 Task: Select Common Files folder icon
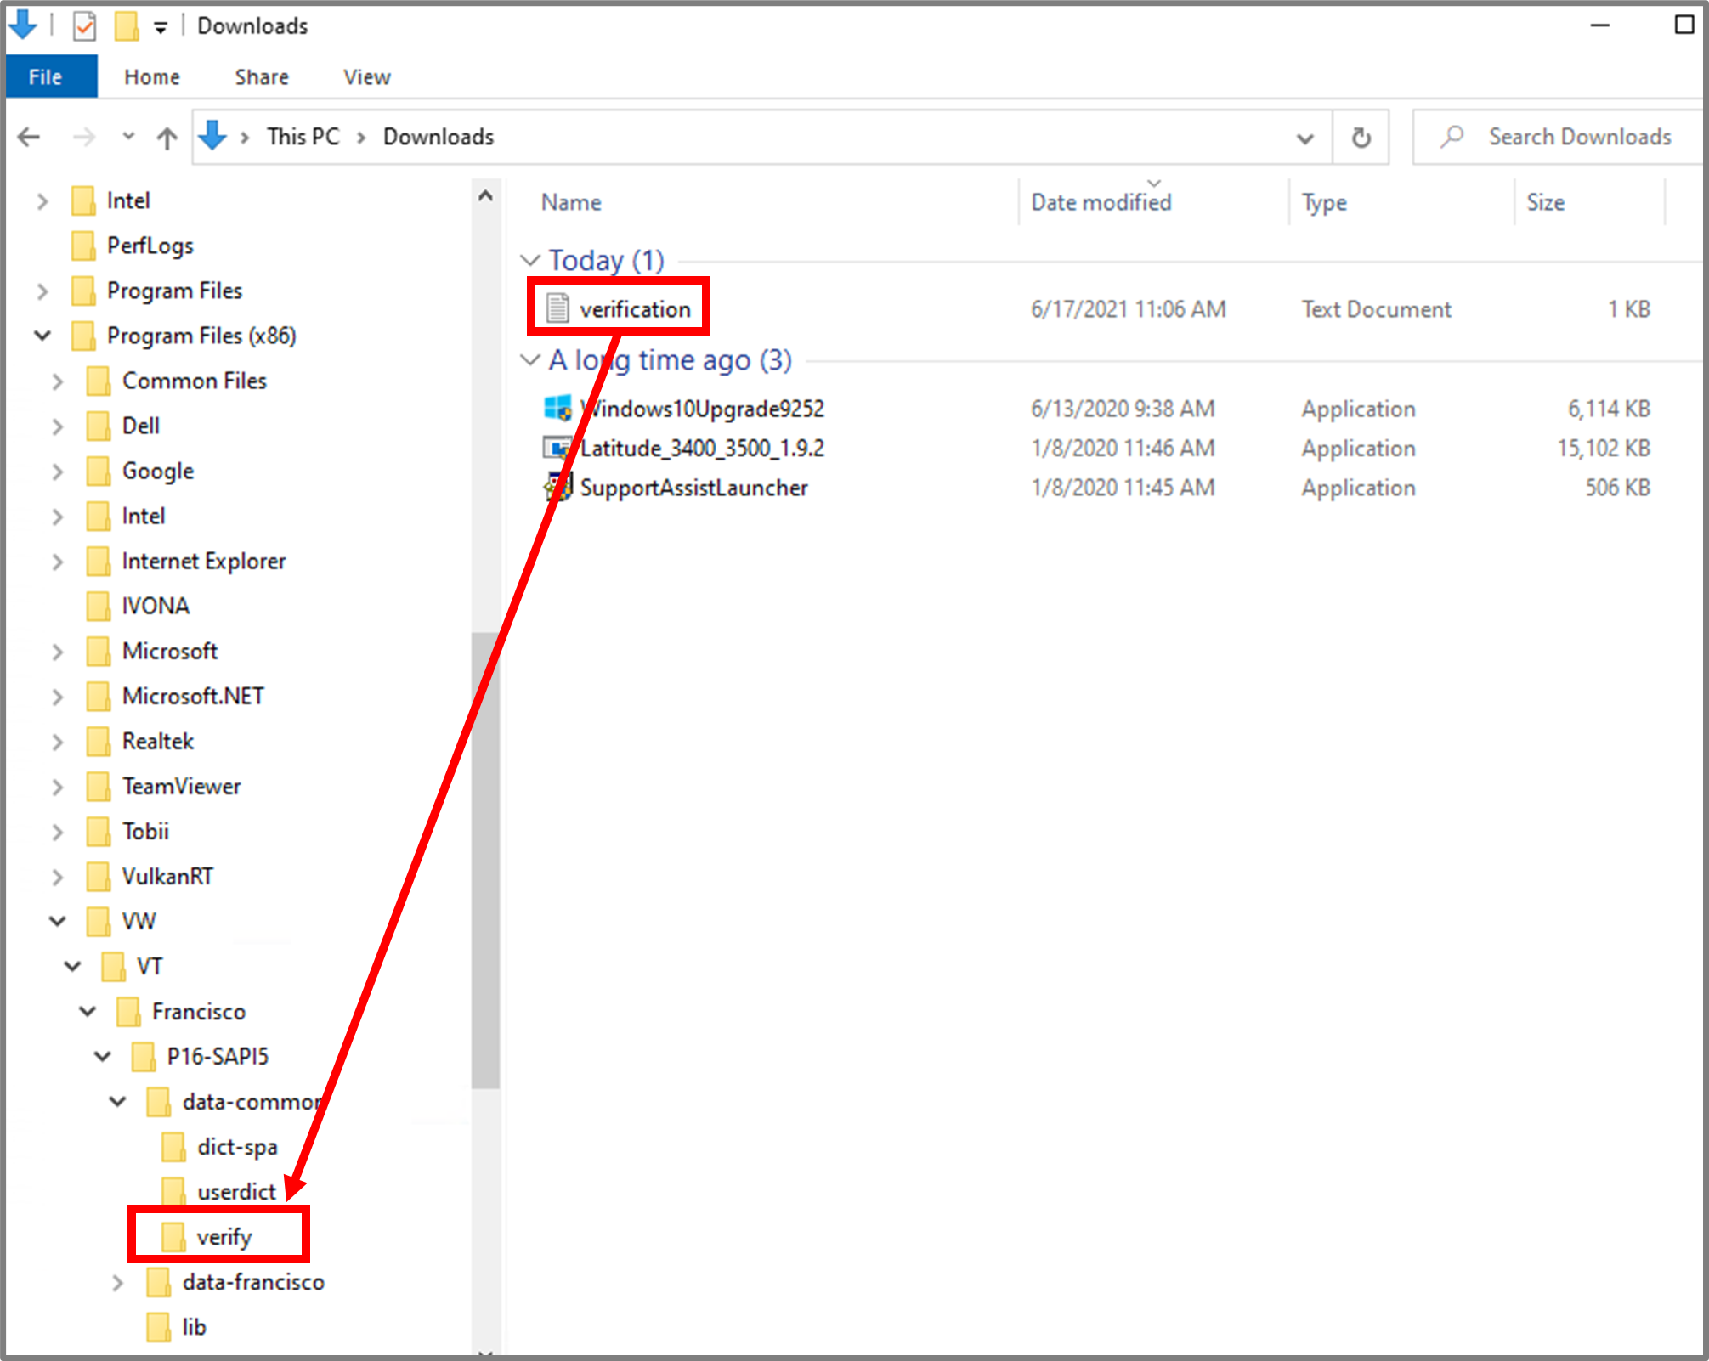click(x=99, y=381)
